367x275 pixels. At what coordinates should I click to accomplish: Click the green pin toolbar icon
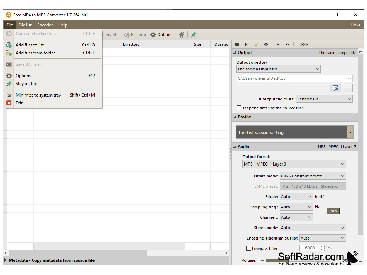click(194, 35)
